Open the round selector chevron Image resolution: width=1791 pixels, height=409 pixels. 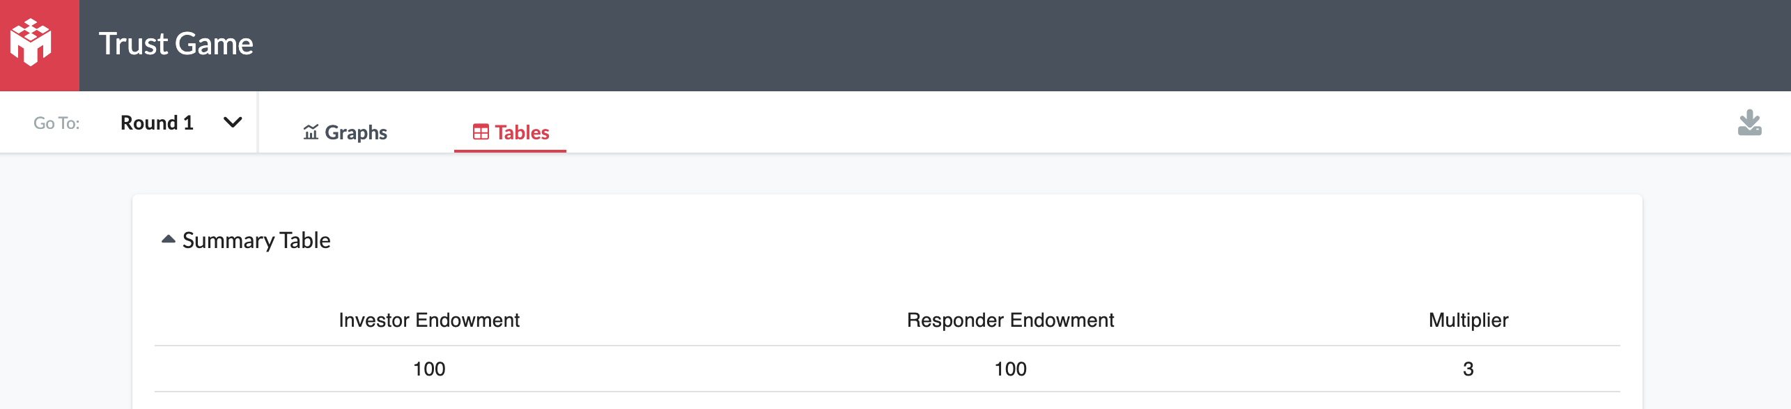233,123
